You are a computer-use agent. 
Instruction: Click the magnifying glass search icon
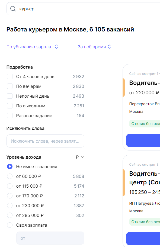pos(13,9)
